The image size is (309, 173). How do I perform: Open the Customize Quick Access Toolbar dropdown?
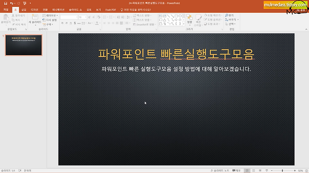tap(30, 3)
